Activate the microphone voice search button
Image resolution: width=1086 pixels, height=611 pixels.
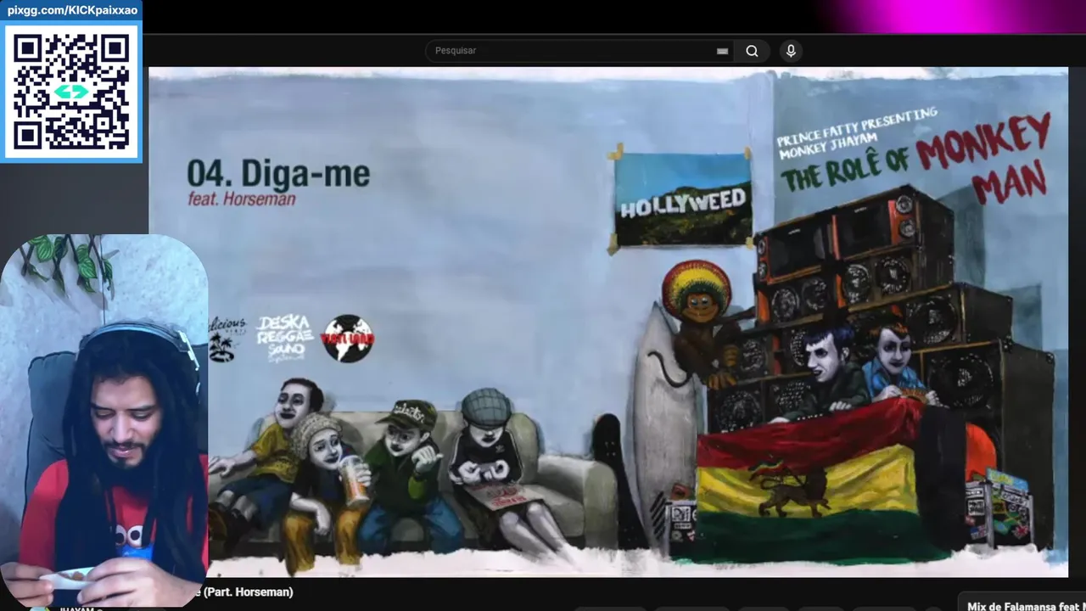791,51
